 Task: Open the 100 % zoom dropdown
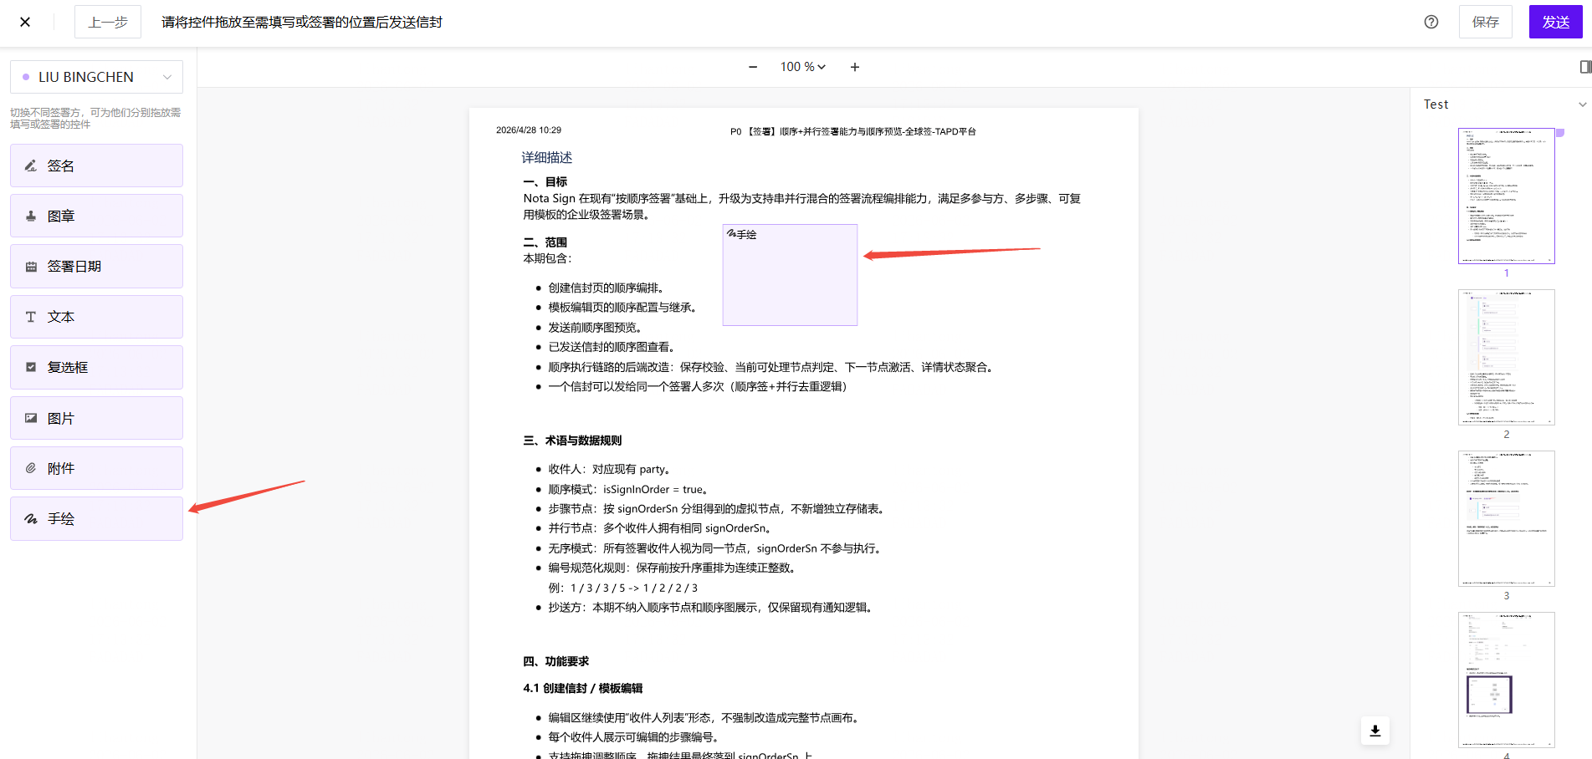803,67
